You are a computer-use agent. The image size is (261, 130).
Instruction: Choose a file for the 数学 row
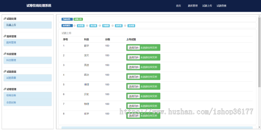point(134,48)
